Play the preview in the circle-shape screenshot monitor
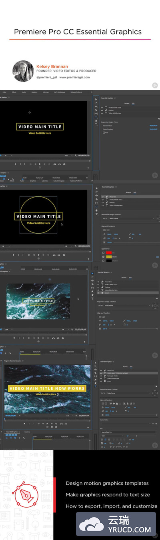Viewport: 160px width, 540px height. (39, 255)
